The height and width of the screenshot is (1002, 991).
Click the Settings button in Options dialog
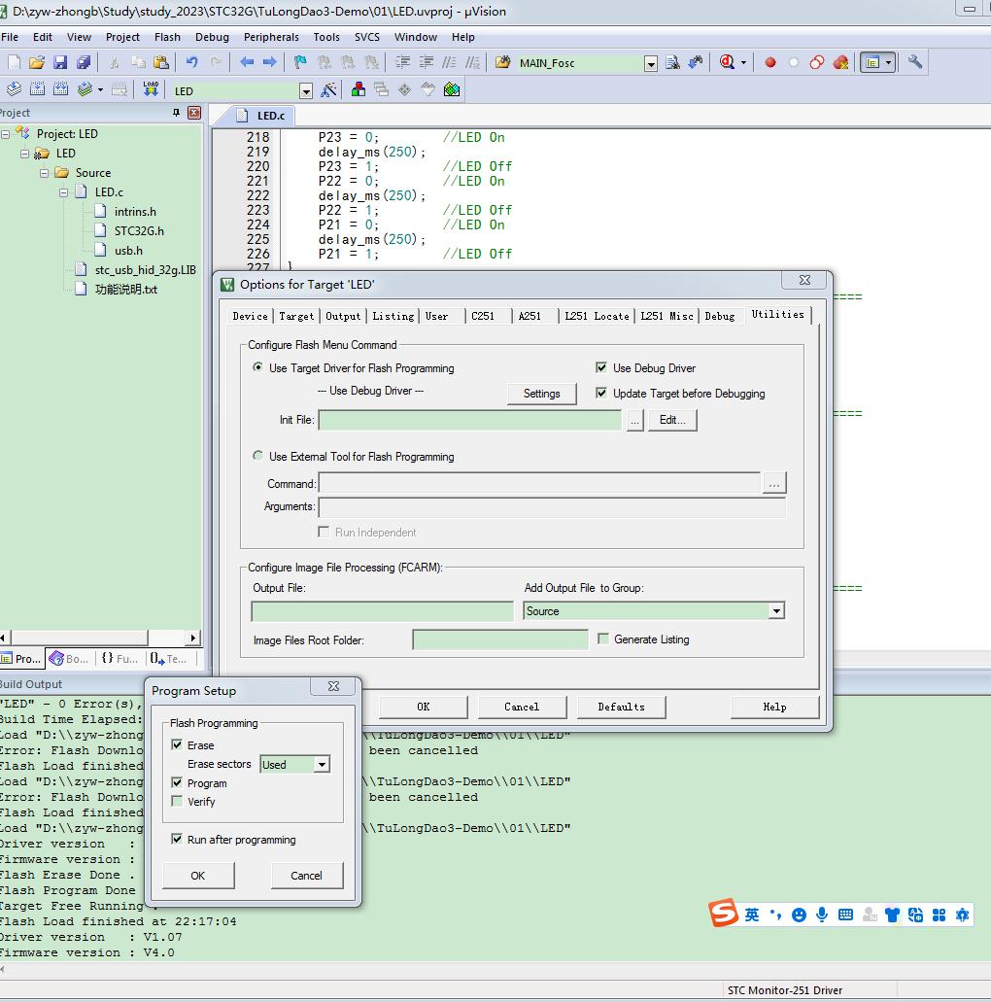pos(541,394)
